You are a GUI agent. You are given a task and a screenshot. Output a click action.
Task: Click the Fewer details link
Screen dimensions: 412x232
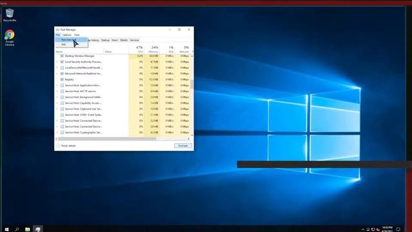(x=68, y=146)
